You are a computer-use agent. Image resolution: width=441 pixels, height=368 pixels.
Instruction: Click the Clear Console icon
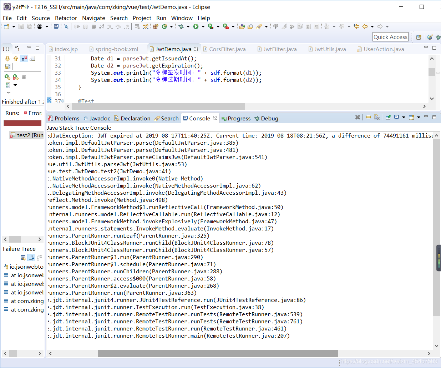[x=377, y=117]
